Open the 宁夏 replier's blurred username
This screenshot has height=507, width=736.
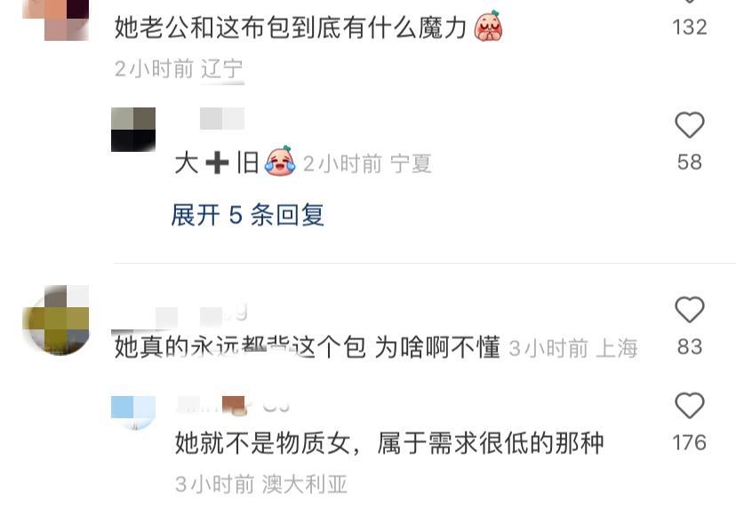pos(222,118)
